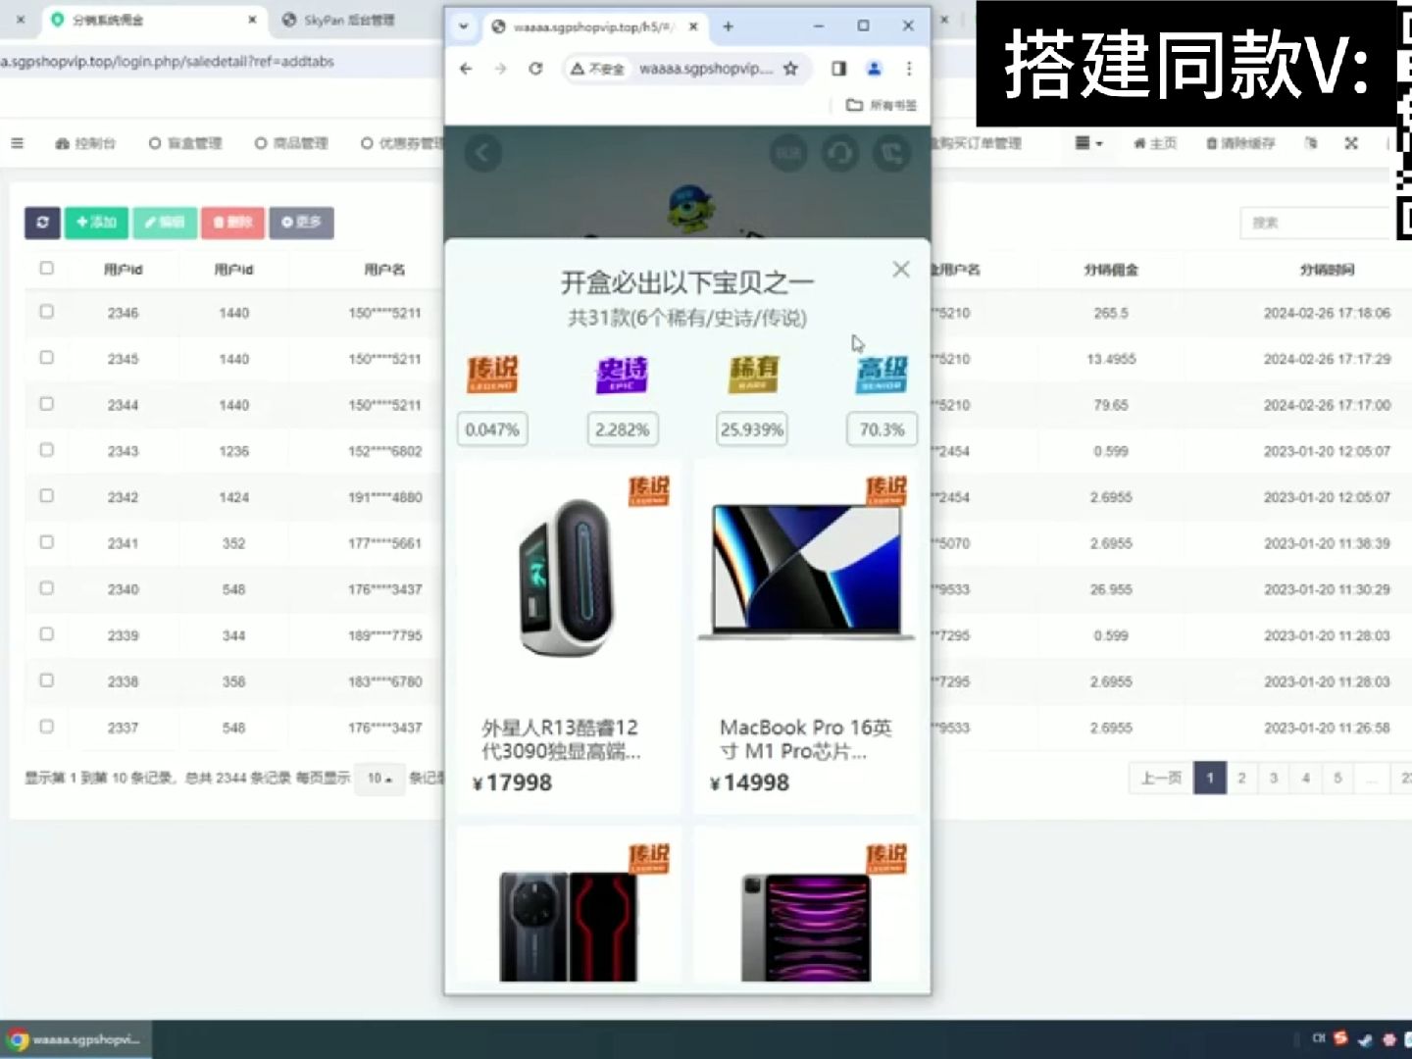
Task: Toggle the sidebar hamburger menu in admin page
Action: 17,143
